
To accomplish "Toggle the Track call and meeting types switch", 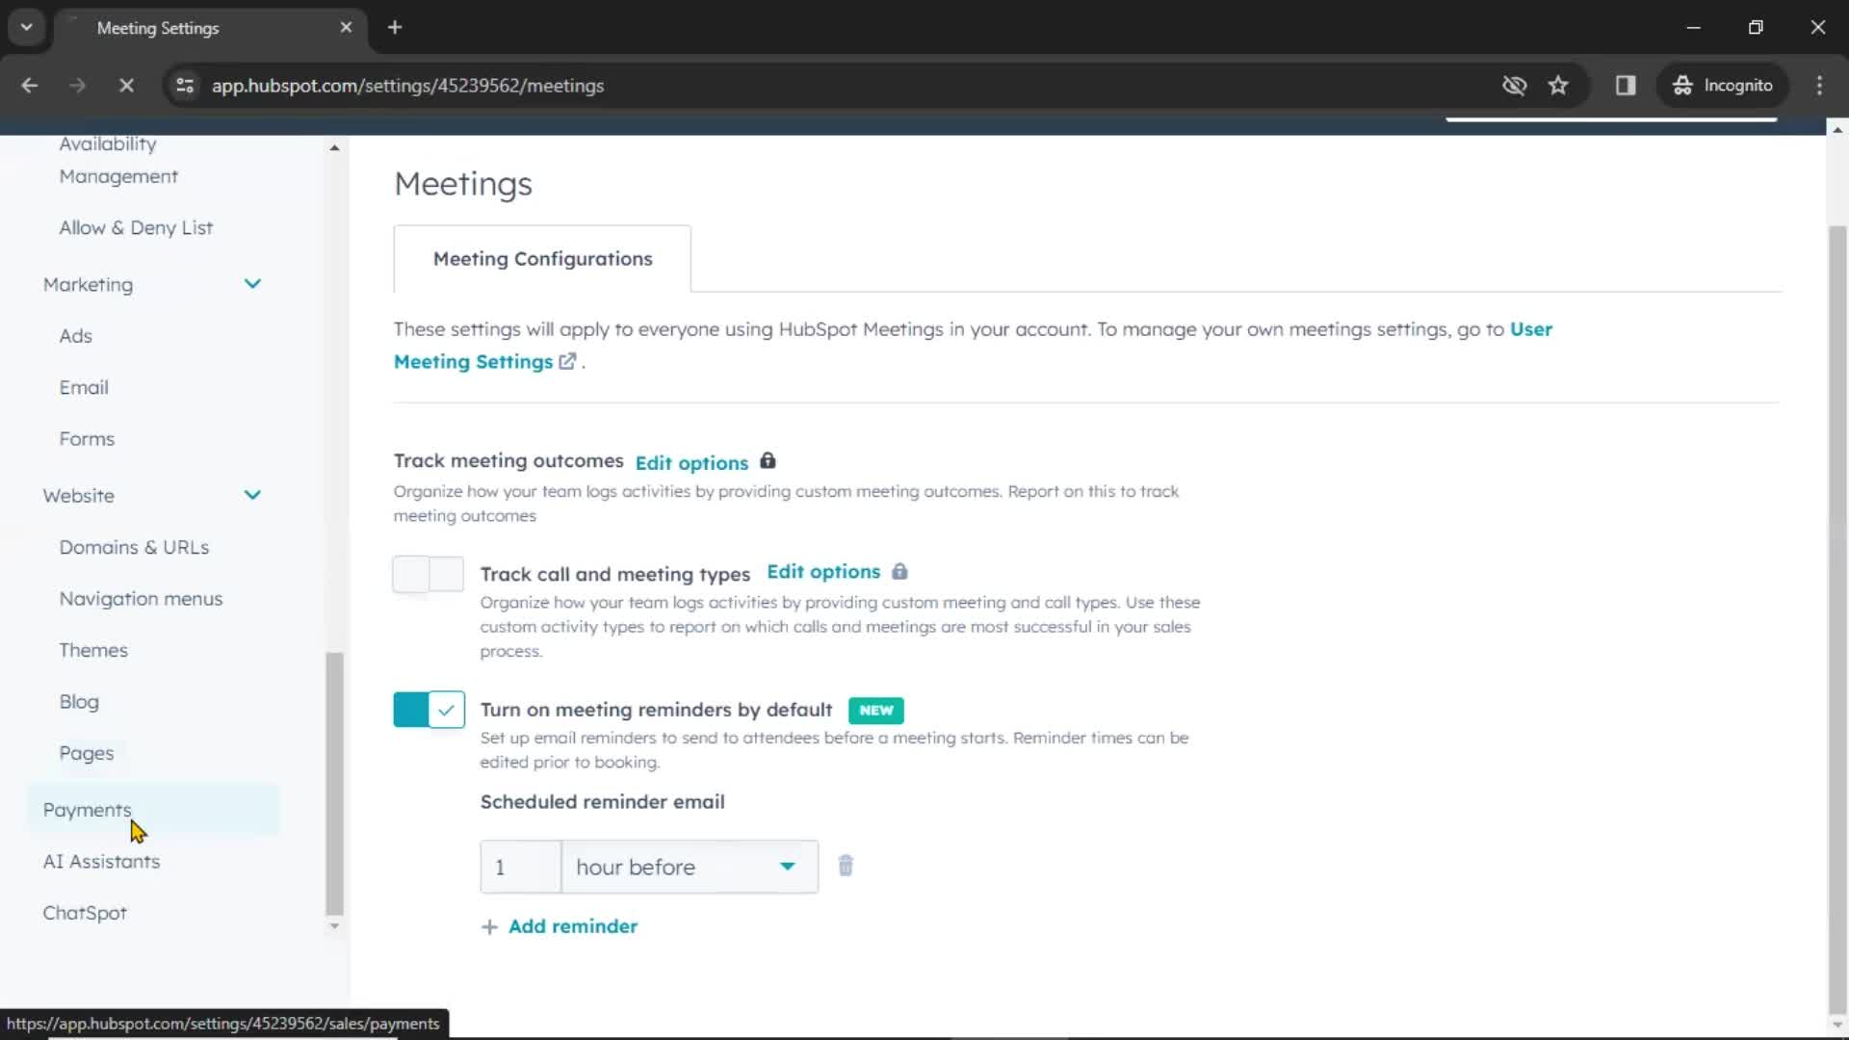I will [x=430, y=574].
